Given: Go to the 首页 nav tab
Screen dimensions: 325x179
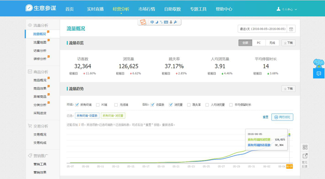Looking at the screenshot, I should (69, 9).
